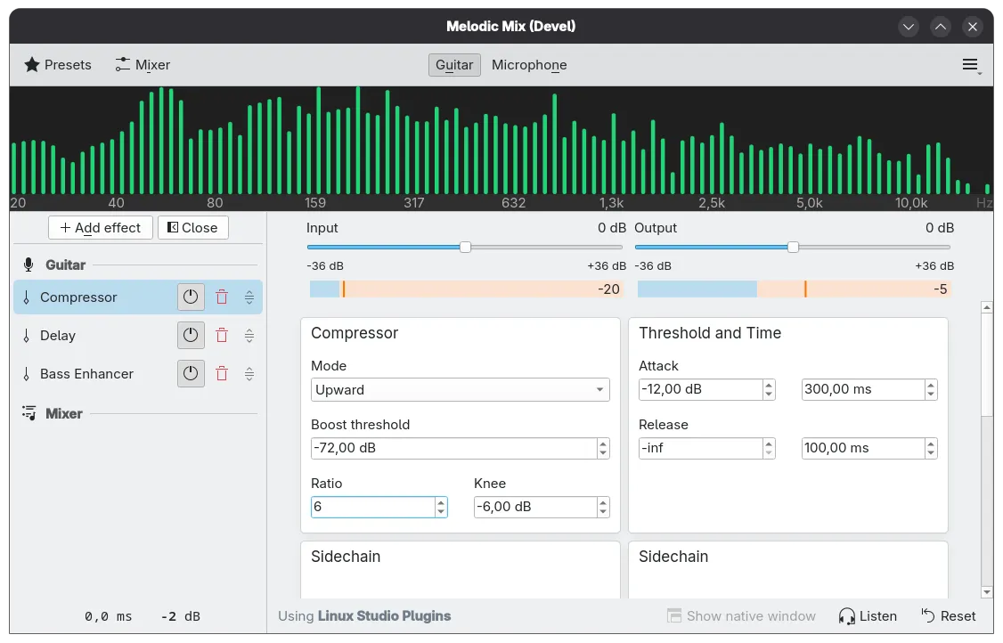Open the hamburger main menu
This screenshot has height=643, width=1003.
click(970, 65)
